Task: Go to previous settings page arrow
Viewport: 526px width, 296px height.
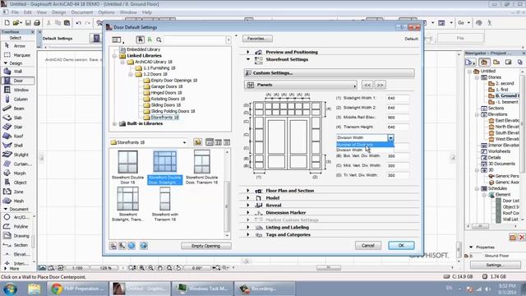Action: click(367, 85)
